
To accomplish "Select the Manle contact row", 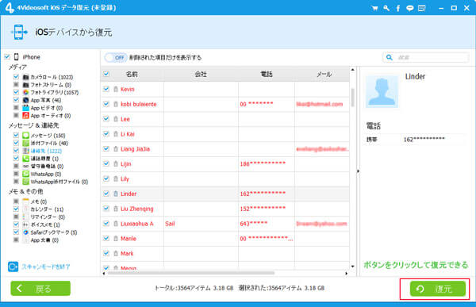I will (x=225, y=238).
